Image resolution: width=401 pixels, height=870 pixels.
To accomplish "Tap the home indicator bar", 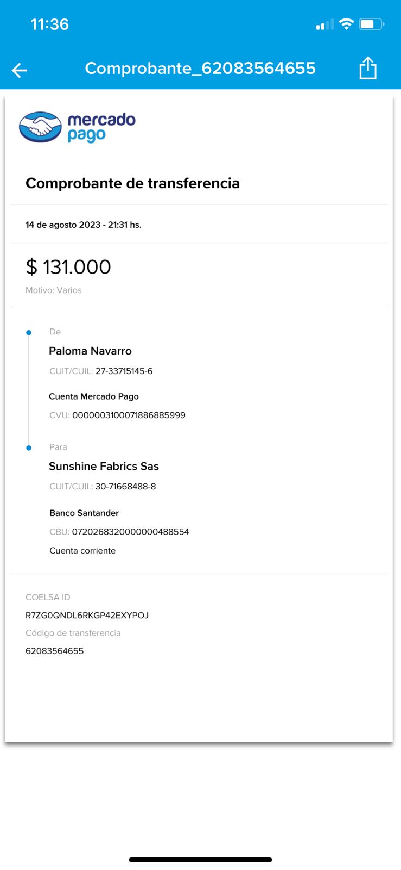I will [x=200, y=860].
